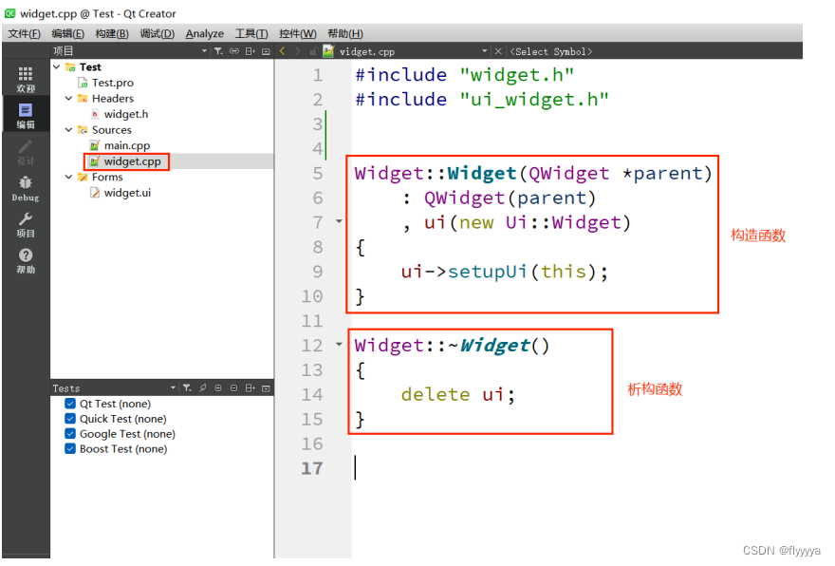835x566 pixels.
Task: Collapse the Sources folder
Action: tap(68, 129)
